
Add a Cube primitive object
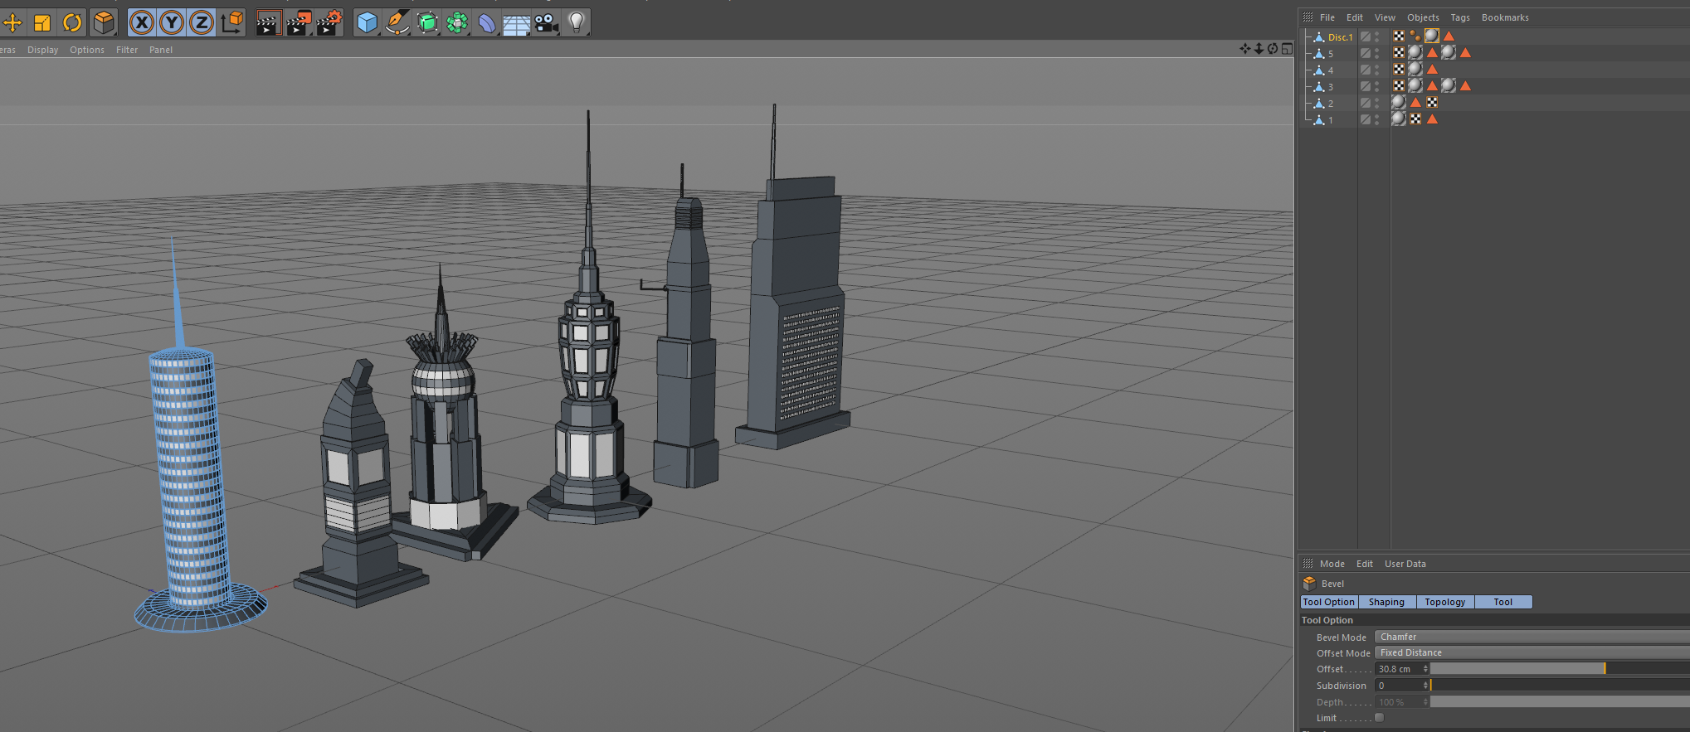(367, 22)
